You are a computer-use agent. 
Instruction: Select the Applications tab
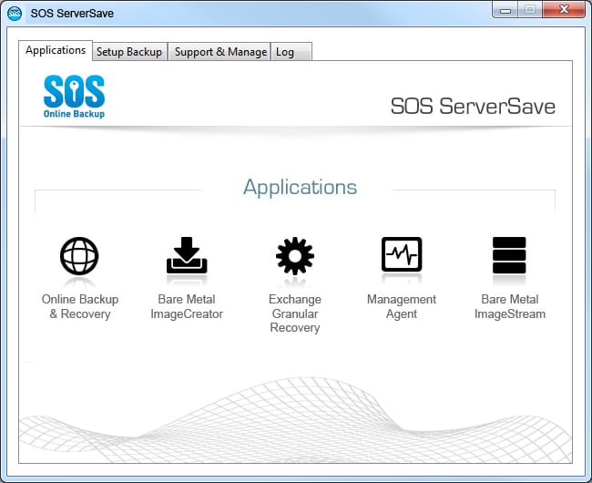[x=56, y=50]
